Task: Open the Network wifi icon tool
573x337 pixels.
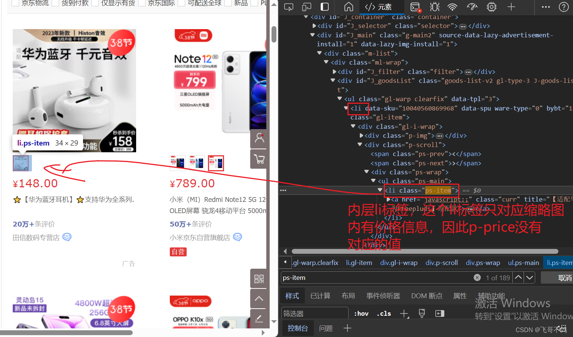Action: (453, 7)
